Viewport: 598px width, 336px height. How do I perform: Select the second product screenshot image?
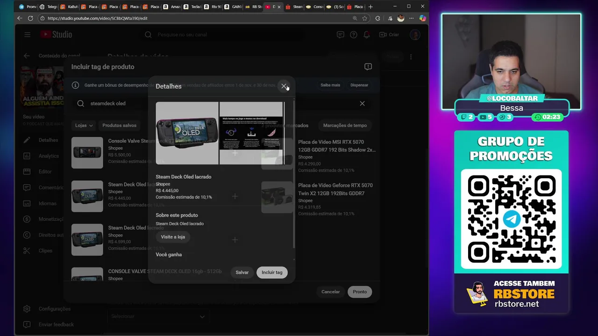click(x=251, y=133)
